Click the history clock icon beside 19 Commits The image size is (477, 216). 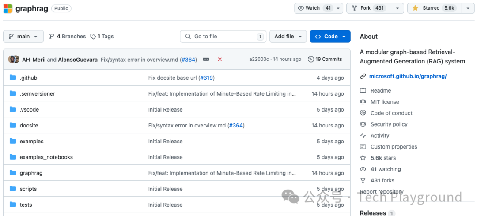(311, 59)
